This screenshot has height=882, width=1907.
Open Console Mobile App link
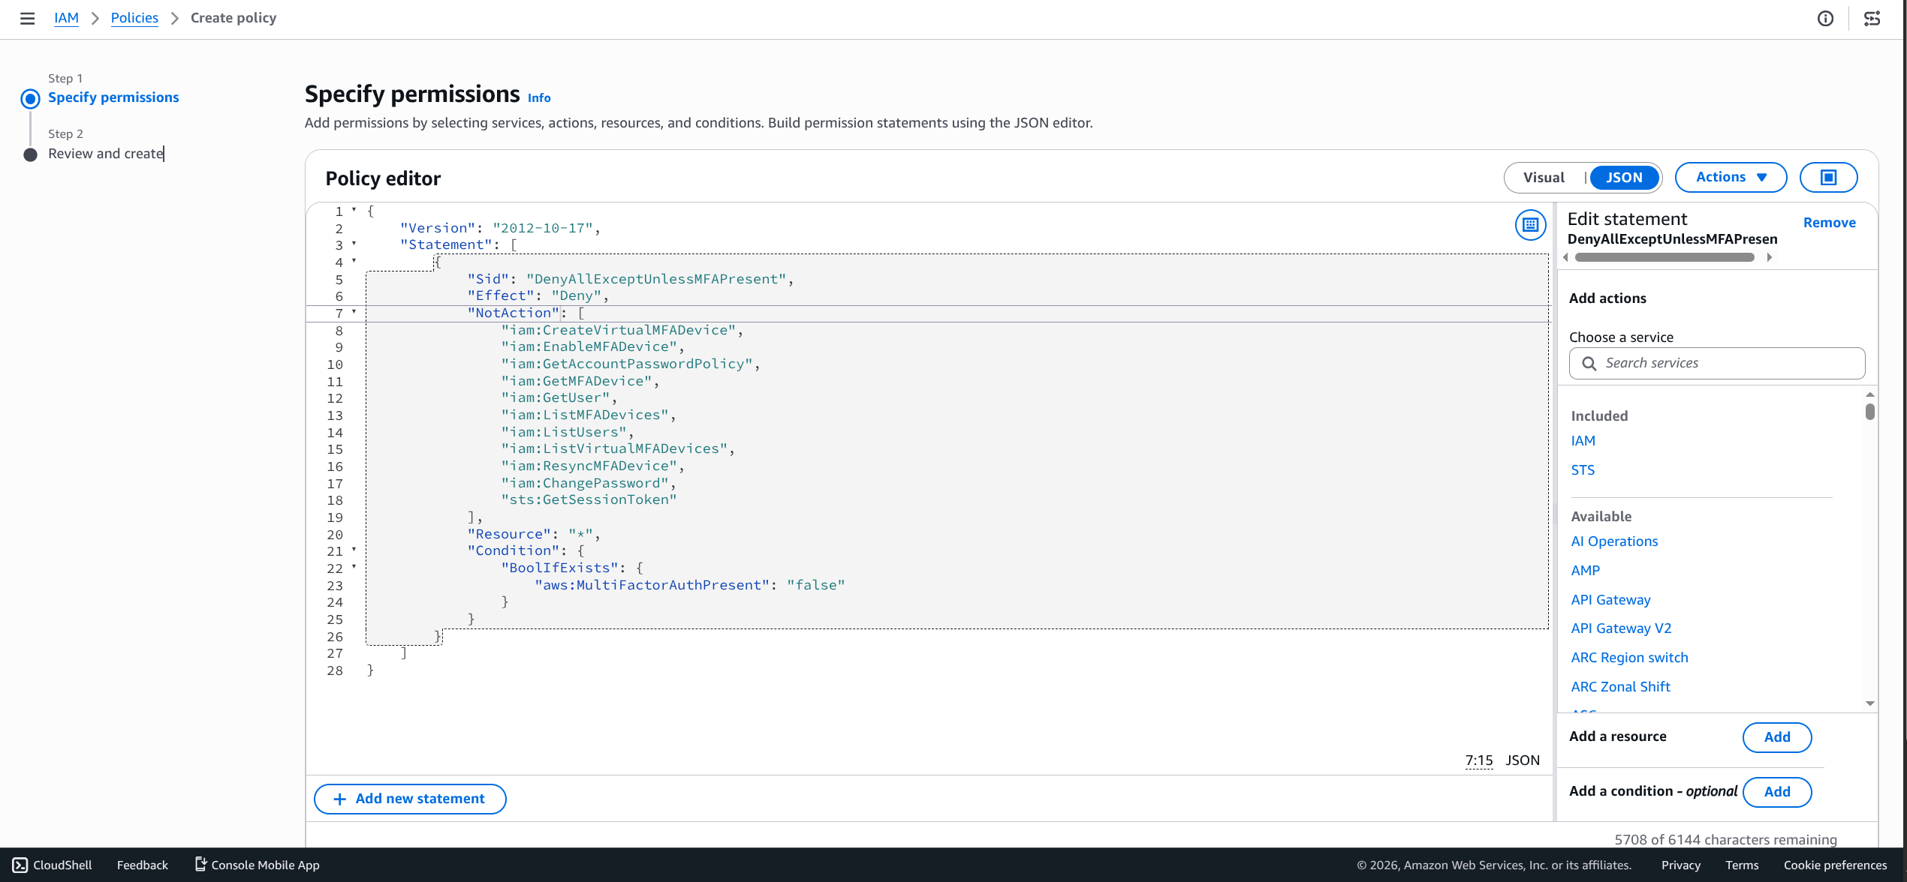[257, 865]
